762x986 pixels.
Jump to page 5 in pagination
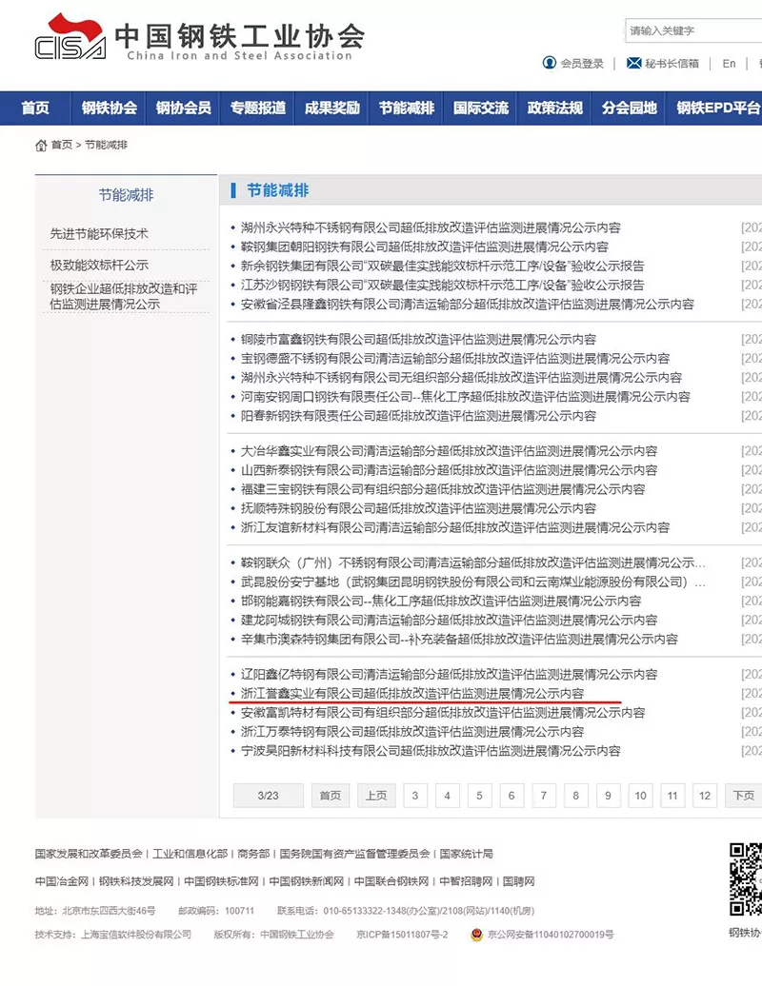click(x=479, y=796)
